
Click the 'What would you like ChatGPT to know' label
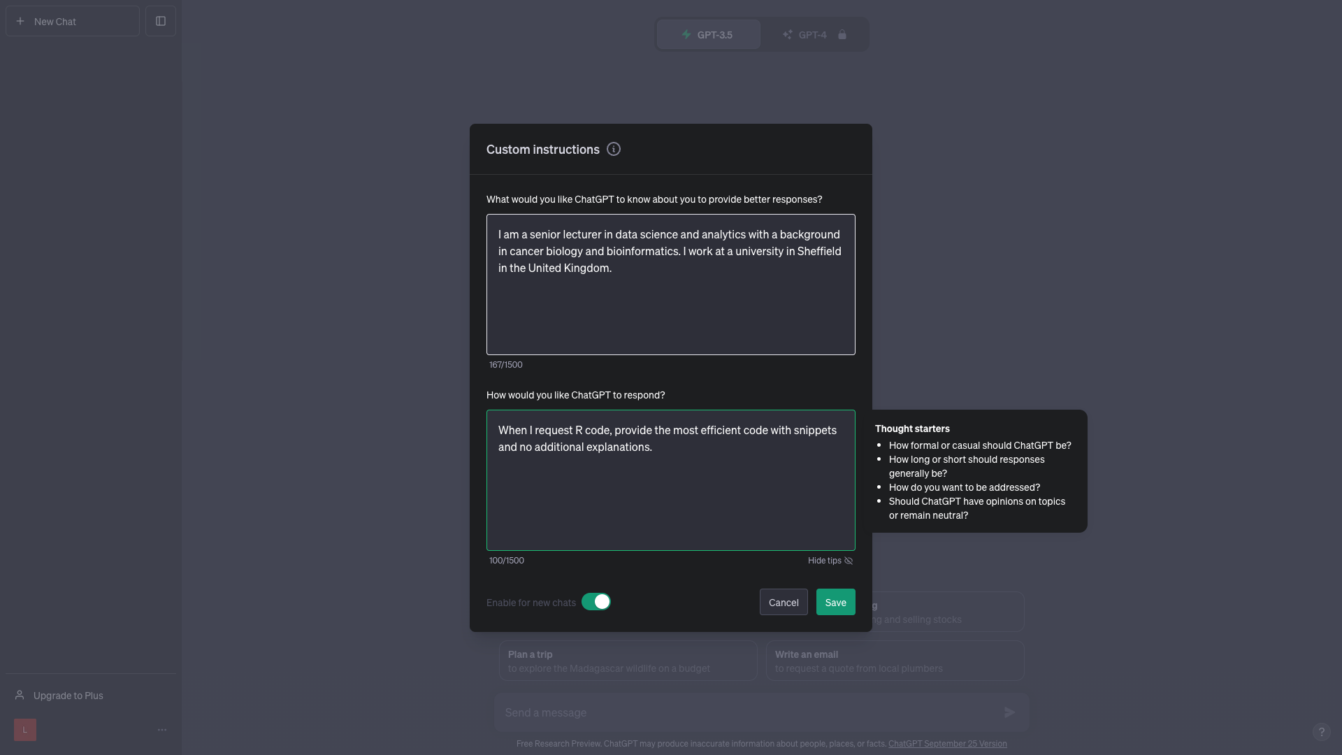654,199
